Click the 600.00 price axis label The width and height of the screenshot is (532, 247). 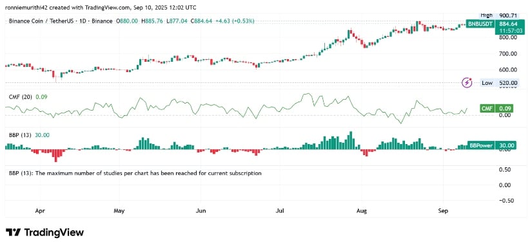(507, 69)
